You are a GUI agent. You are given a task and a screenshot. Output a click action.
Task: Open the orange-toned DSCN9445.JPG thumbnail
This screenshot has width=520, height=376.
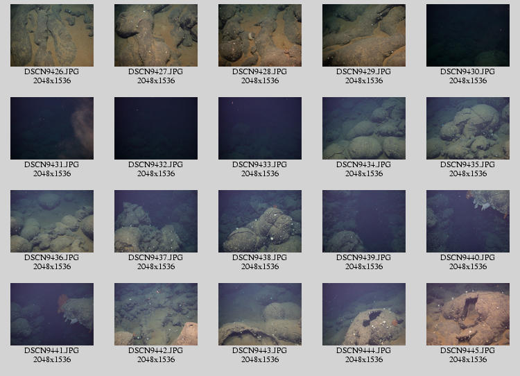[x=468, y=314]
